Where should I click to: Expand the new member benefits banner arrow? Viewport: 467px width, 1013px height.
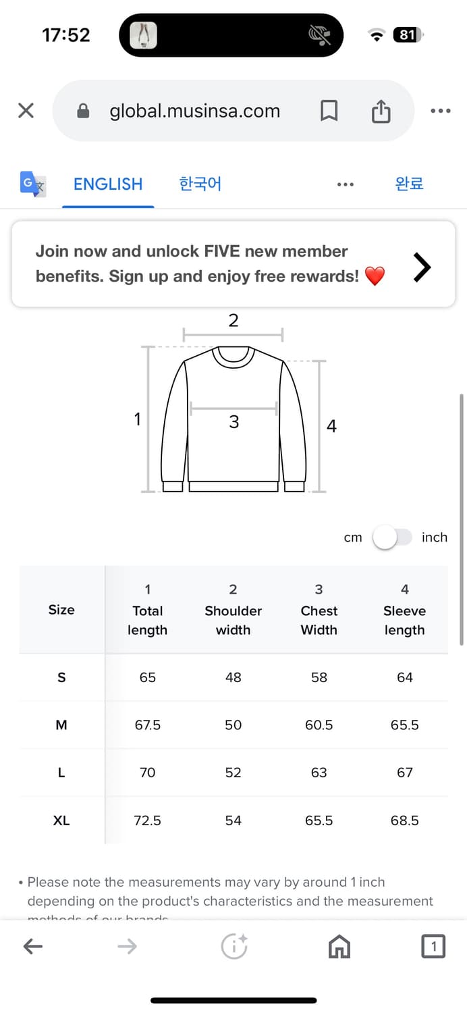pos(422,268)
